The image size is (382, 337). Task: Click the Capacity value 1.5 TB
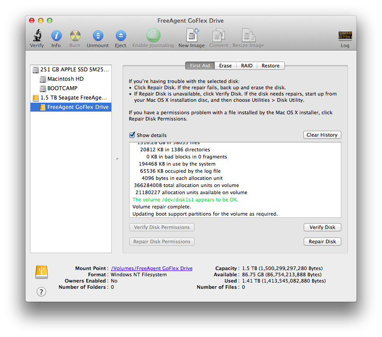(x=282, y=268)
